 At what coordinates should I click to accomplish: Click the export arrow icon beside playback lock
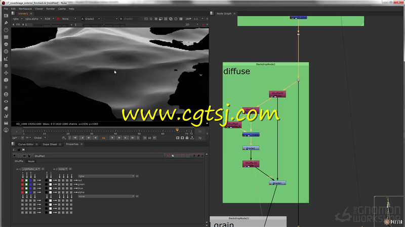click(192, 138)
